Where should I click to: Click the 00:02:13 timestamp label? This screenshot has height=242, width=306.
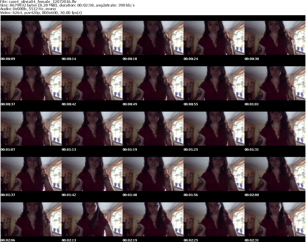coord(69,240)
